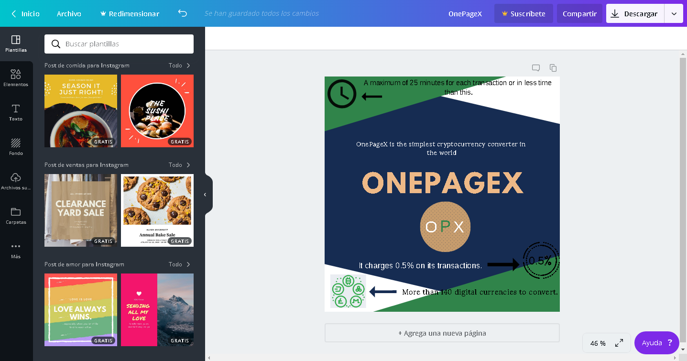Click the undo arrow icon
Viewport: 687px width, 361px height.
[182, 13]
